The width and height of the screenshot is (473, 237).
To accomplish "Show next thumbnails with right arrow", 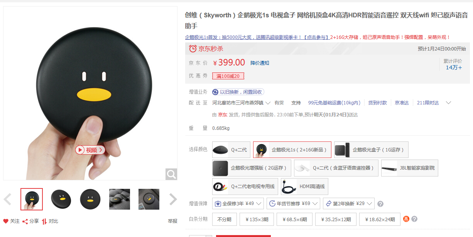I will point(173,199).
